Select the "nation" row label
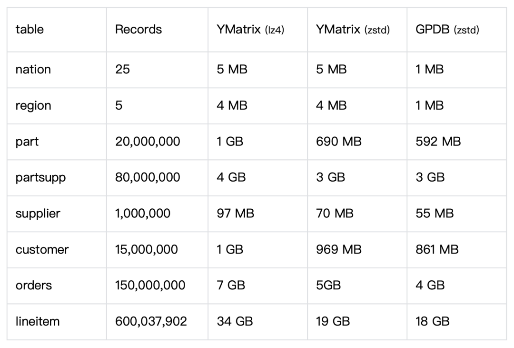 [33, 70]
